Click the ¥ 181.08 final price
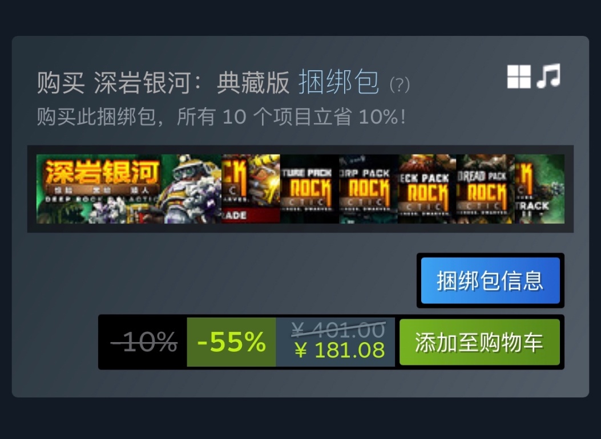Viewport: 601px width, 439px height. click(340, 350)
